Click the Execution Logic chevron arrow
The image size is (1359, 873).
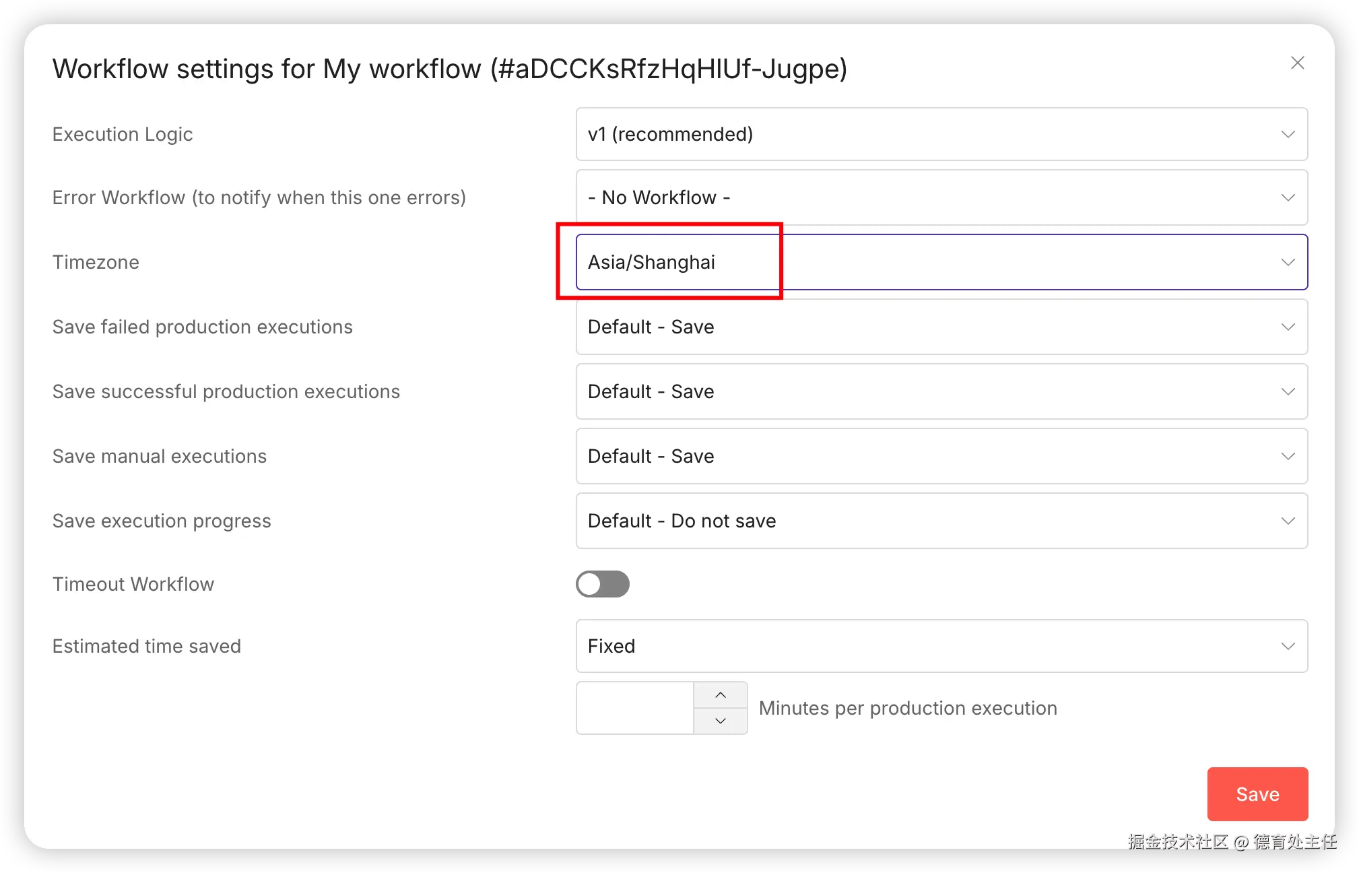pyautogui.click(x=1288, y=134)
